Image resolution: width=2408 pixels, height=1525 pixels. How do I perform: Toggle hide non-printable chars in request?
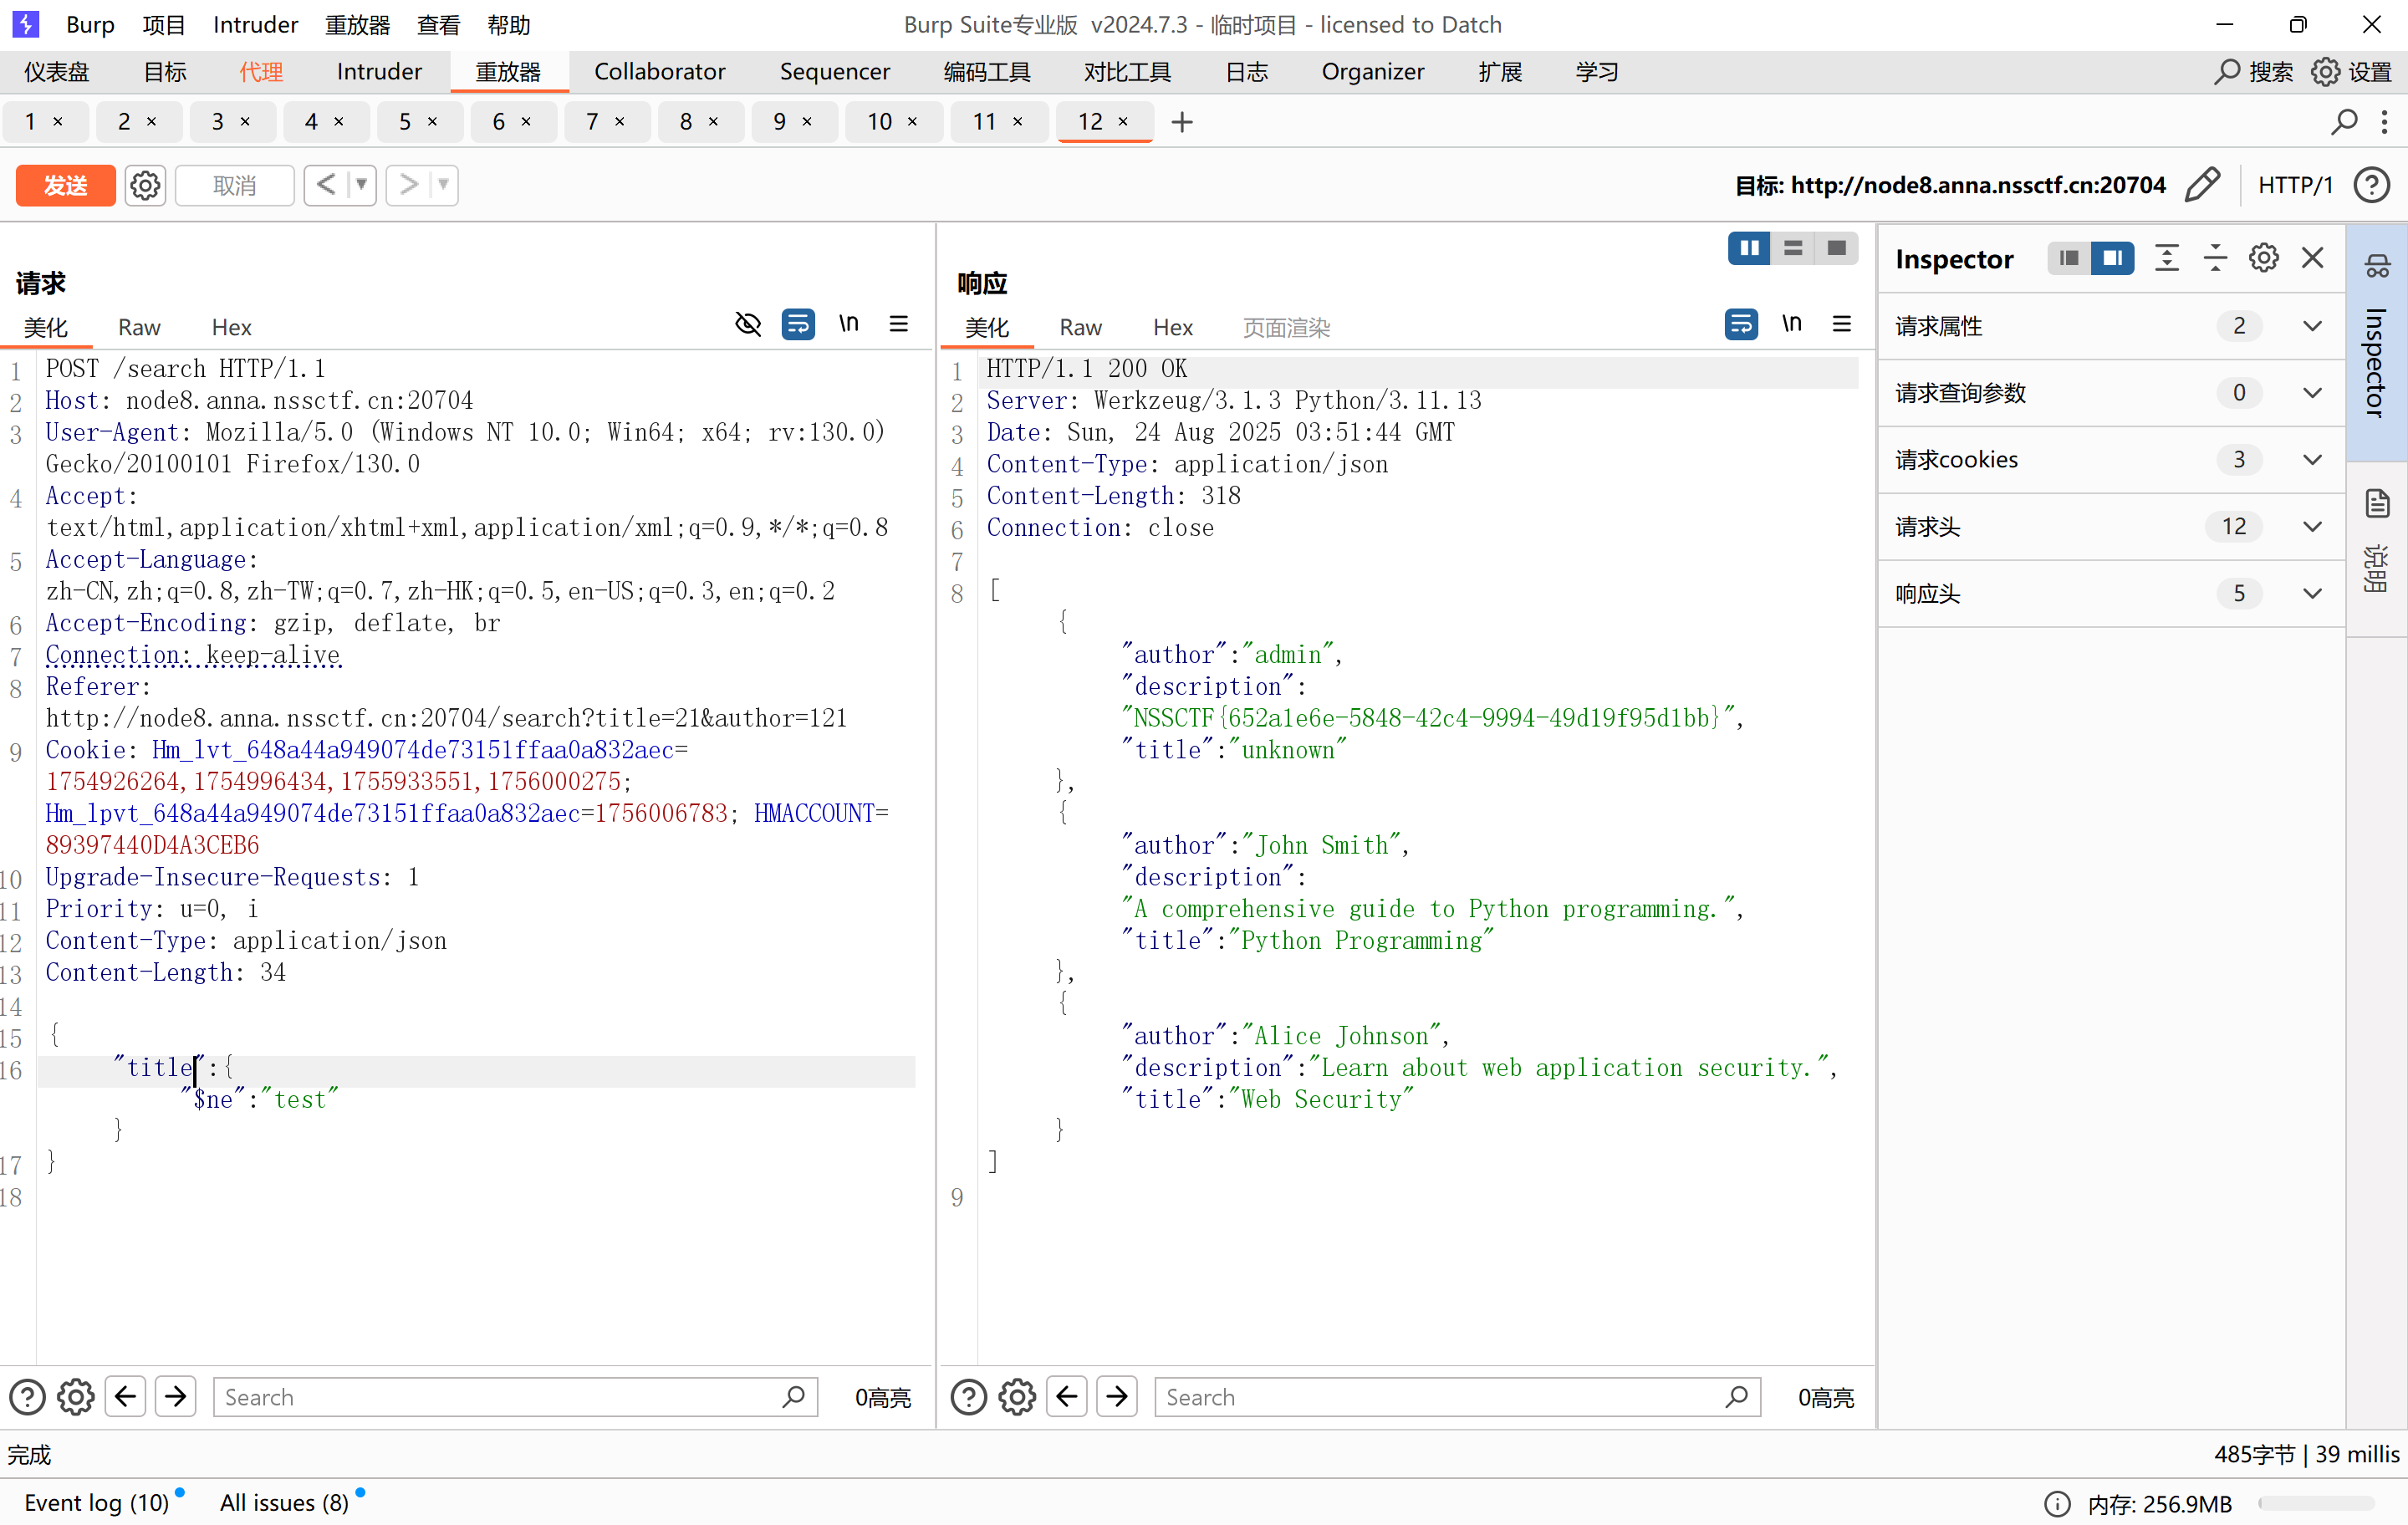coord(748,324)
